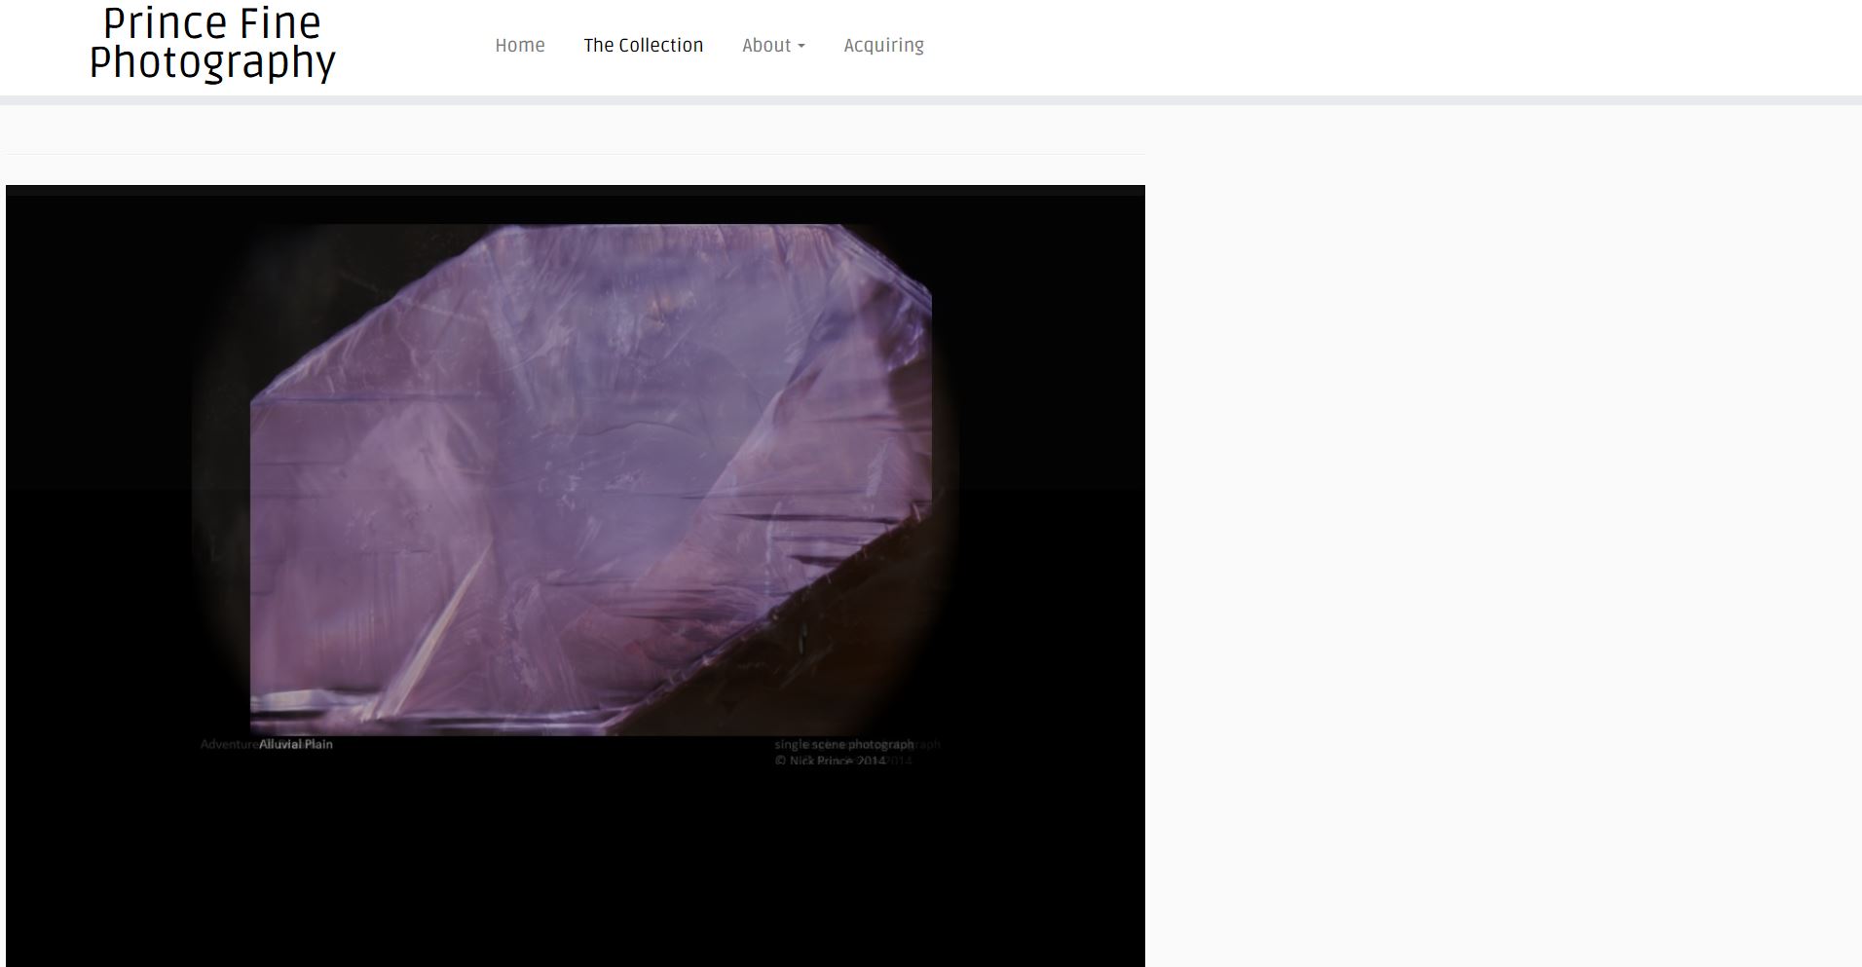
Task: Select the Alluvial Plain caption title
Action: [296, 744]
